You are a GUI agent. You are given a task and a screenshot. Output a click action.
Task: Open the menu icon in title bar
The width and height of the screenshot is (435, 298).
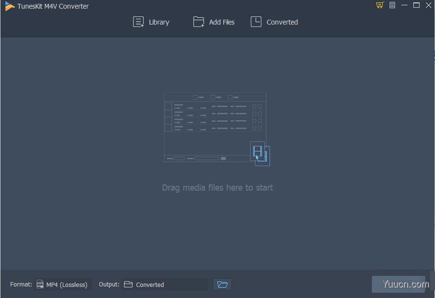point(392,5)
